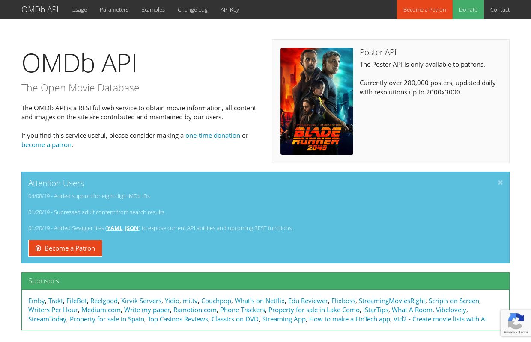The image size is (531, 342).
Task: Open the StreamToday sponsor link
Action: [x=47, y=319]
